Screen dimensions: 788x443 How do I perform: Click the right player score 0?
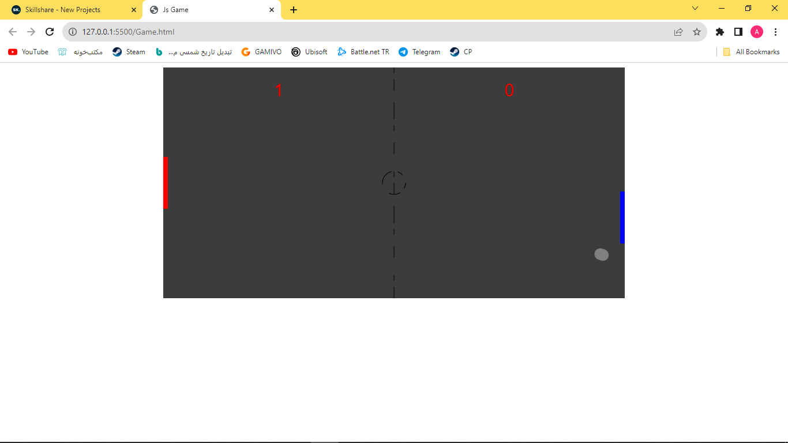(509, 91)
